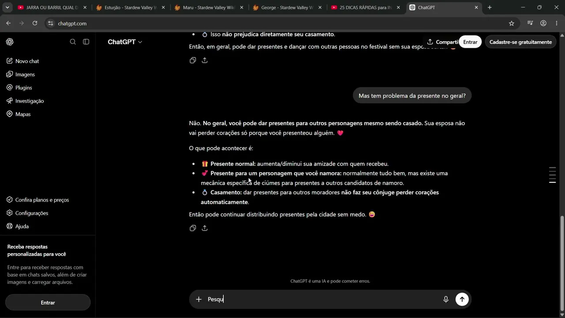Click user message 'Mas tem problema da presente'
Viewport: 565px width, 318px height.
(x=412, y=96)
